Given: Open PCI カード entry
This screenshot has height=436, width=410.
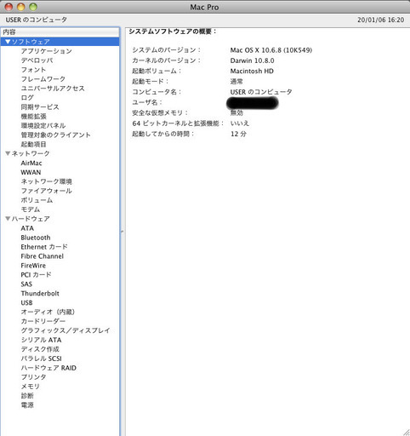Looking at the screenshot, I should click(36, 275).
